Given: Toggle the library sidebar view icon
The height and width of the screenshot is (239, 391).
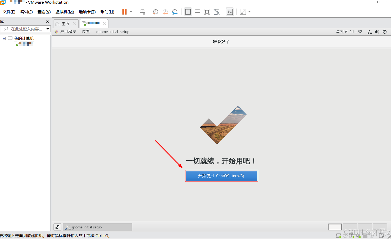Looking at the screenshot, I should 188,12.
